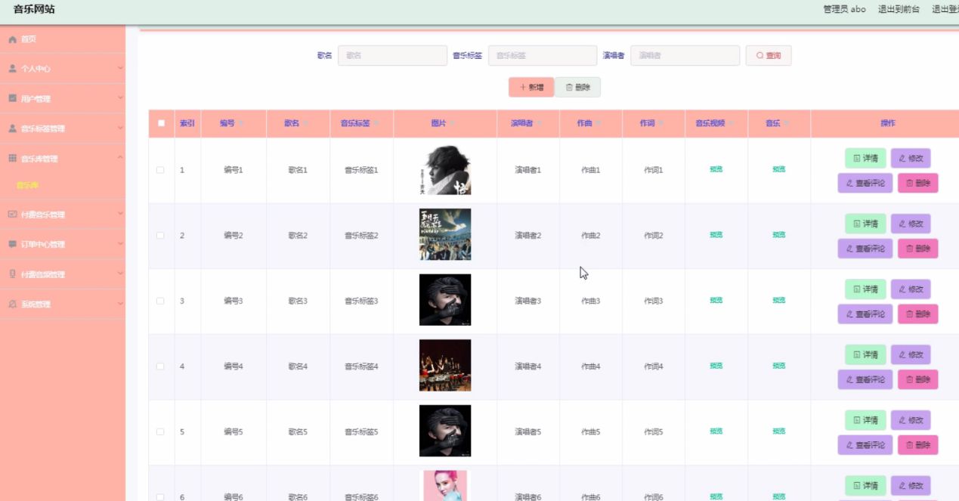Viewport: 959px width, 501px height.
Task: Expand 订单中心管理 using its chevron arrow
Action: tap(119, 245)
